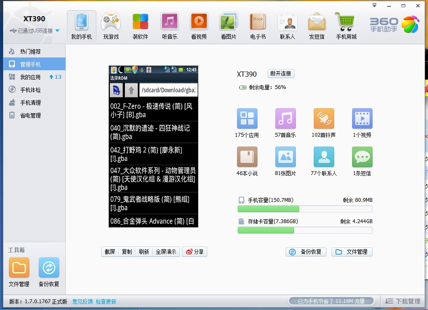428x310 pixels.
Task: Select 002_F-Zero ROM in phone preview
Action: tap(153, 110)
